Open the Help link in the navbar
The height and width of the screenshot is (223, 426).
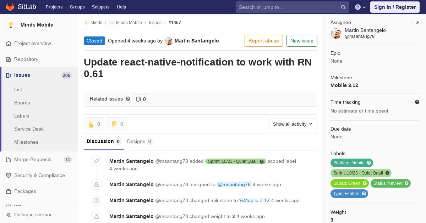click(x=121, y=7)
